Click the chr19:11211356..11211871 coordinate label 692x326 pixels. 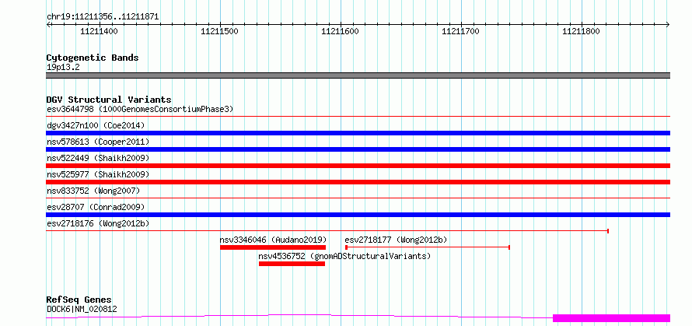point(103,17)
